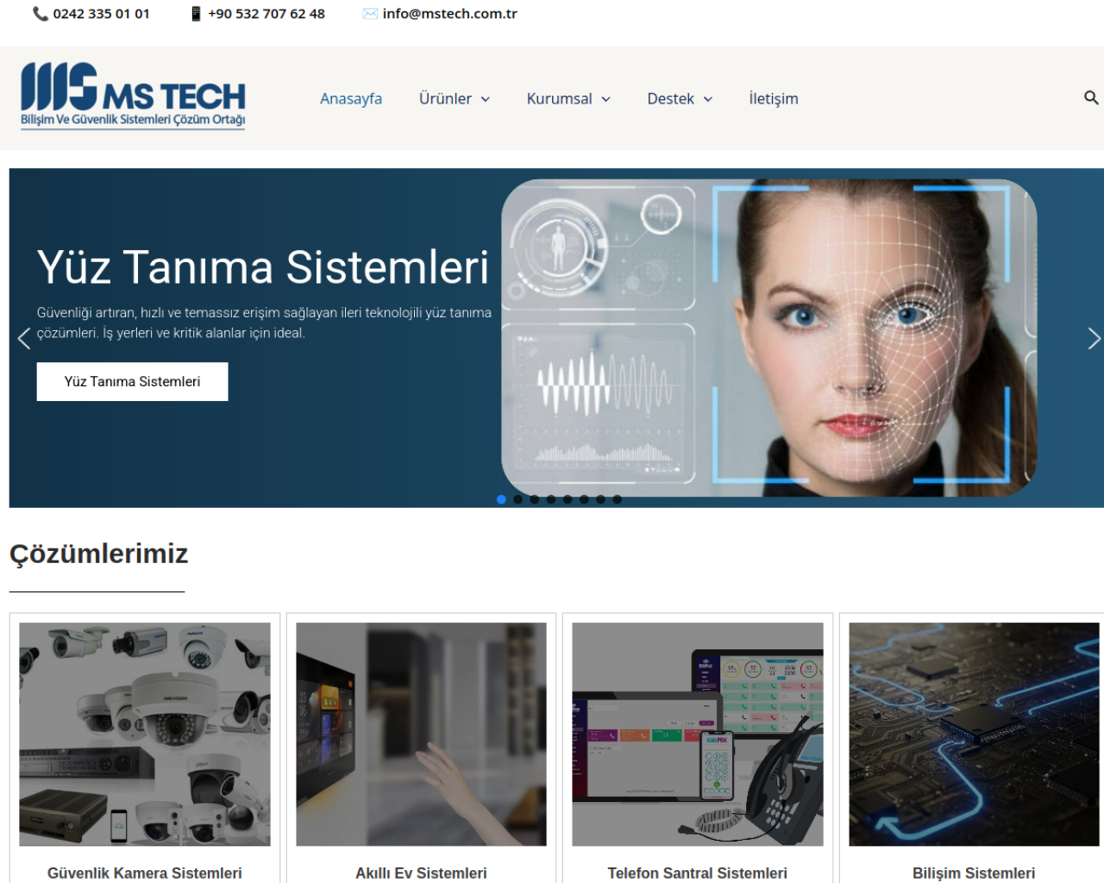Open Güvenlik Kamera Sistemleri link
Viewport: 1104px width, 883px height.
[144, 873]
